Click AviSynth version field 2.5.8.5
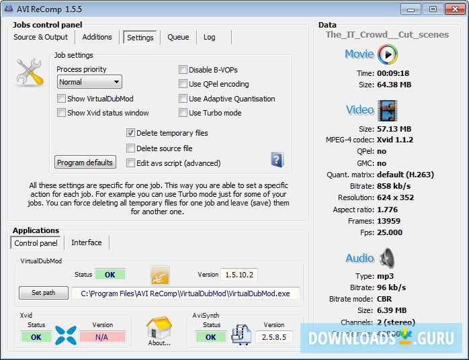469x360 pixels. pyautogui.click(x=274, y=337)
